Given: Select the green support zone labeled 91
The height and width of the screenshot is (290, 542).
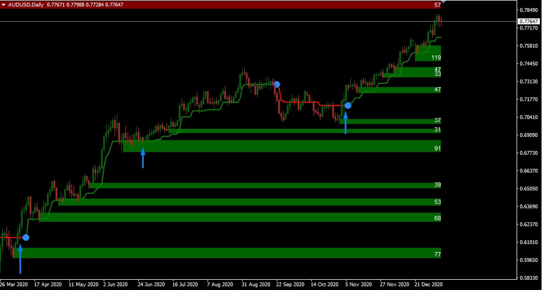Looking at the screenshot, I should pos(282,146).
